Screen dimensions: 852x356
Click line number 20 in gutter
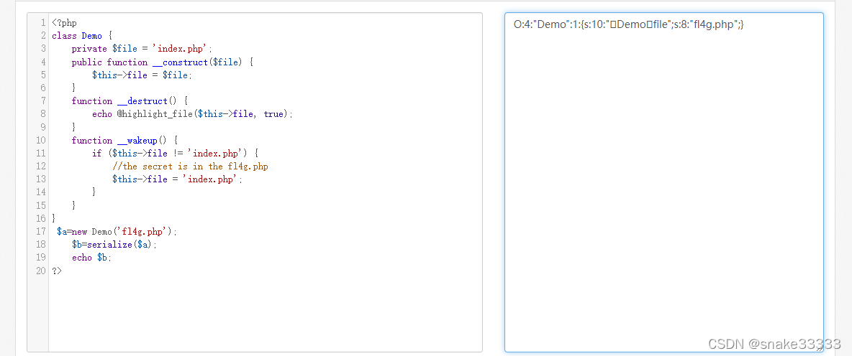(x=41, y=271)
